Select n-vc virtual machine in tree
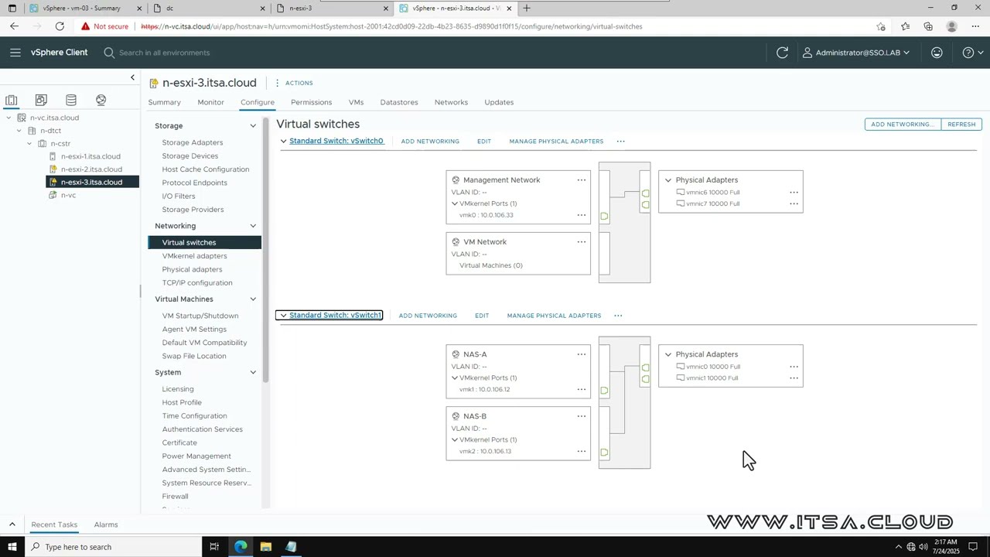 [68, 195]
